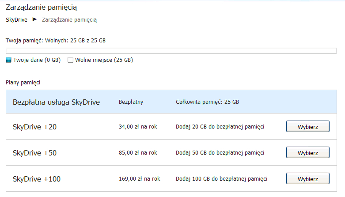Click 'Twoja pamięć: Wolnych: 25 GB z 25 GB'
The height and width of the screenshot is (197, 345).
coord(56,41)
